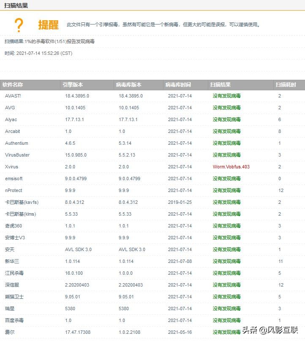Click the 病毒库版本 column header
This screenshot has height=341, width=305.
(x=129, y=84)
